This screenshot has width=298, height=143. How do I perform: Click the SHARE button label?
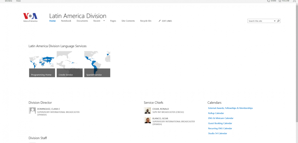pos(273,1)
